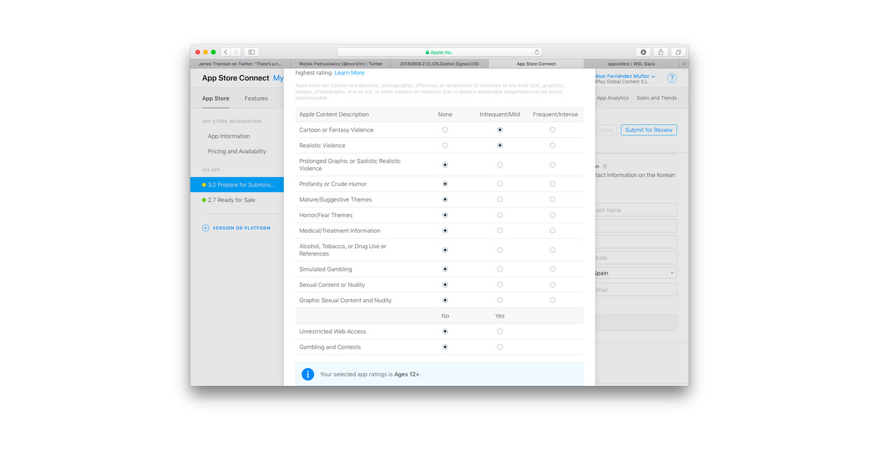
Task: Select Infrequent/Mild for Horror/Fear Themes
Action: click(x=500, y=215)
